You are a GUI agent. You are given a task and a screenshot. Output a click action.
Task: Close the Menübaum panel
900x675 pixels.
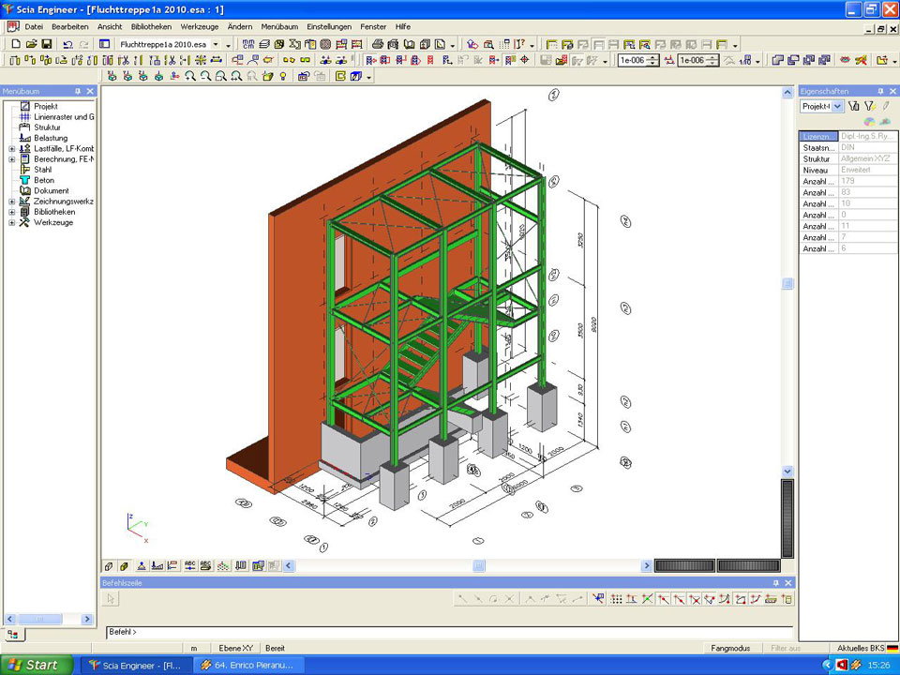click(x=90, y=91)
